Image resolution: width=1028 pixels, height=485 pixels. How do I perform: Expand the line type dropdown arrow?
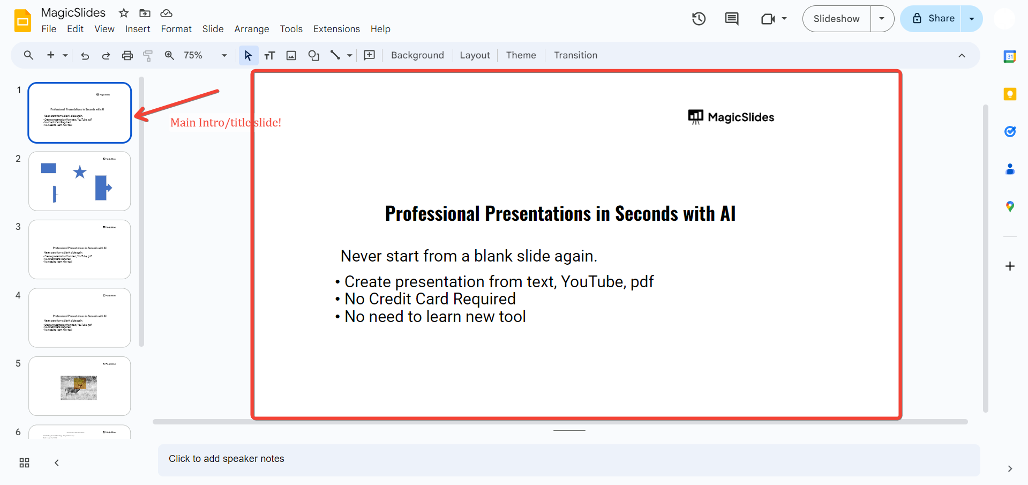point(350,55)
